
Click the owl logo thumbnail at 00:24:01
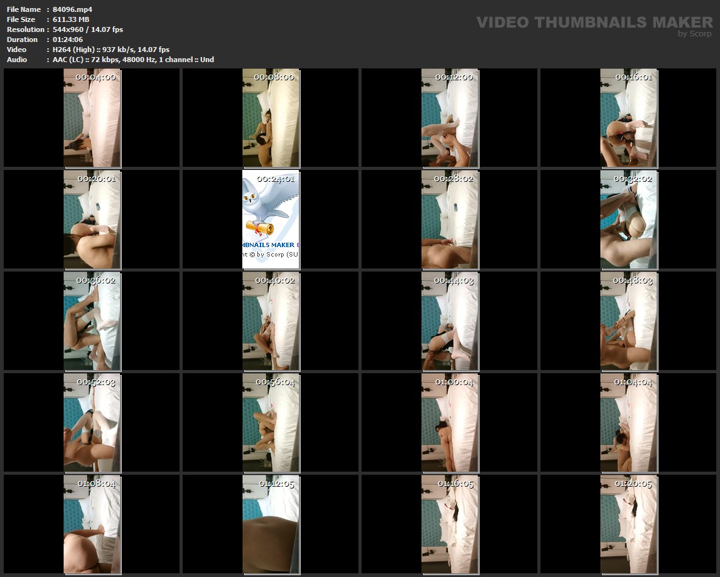tap(271, 219)
